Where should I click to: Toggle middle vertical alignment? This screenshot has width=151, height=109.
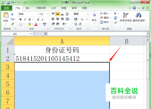tap(58, 14)
